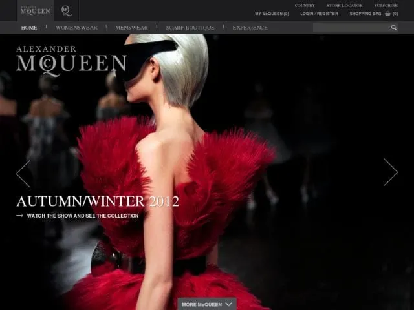Select the Home menu item
Screen dimensions: 414x310
tap(29, 28)
